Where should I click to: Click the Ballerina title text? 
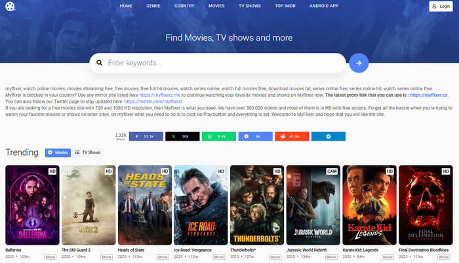coord(13,250)
